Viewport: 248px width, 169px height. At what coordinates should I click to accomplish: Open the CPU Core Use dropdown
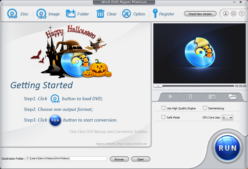228,118
